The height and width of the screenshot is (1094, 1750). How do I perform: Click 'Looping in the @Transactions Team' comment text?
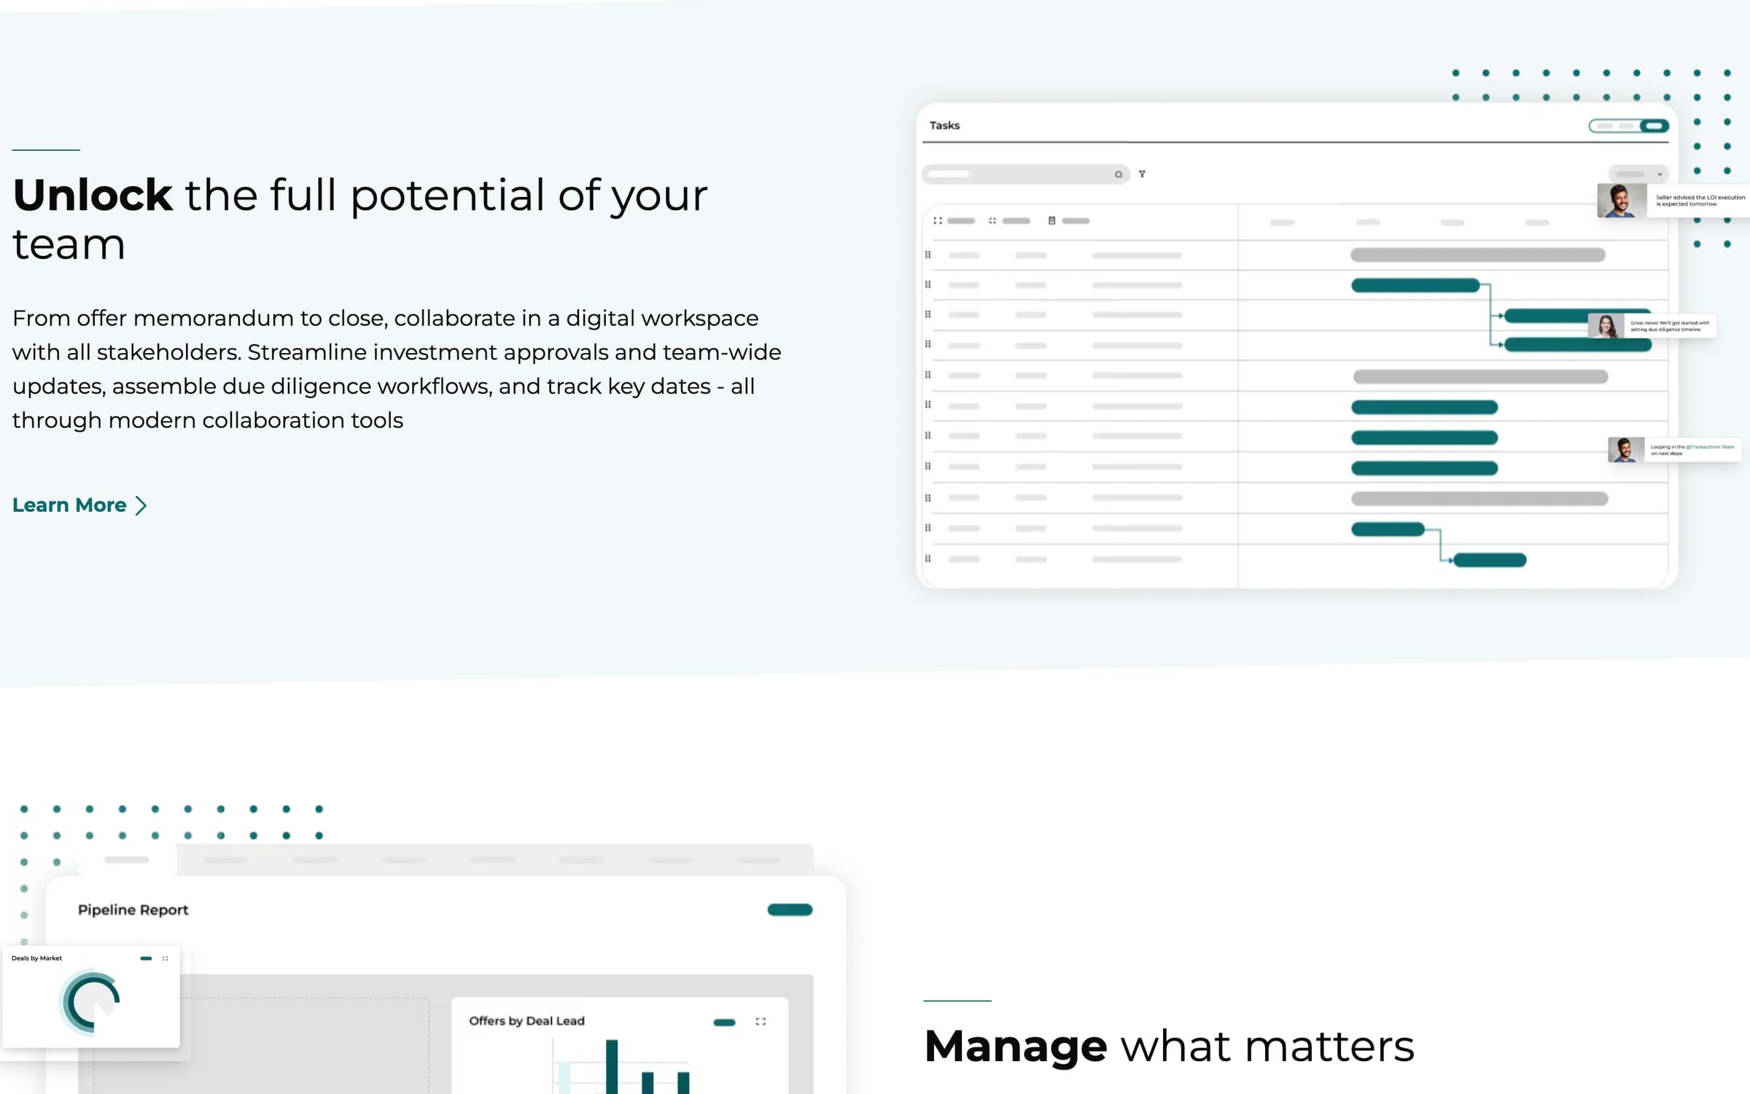pyautogui.click(x=1692, y=450)
